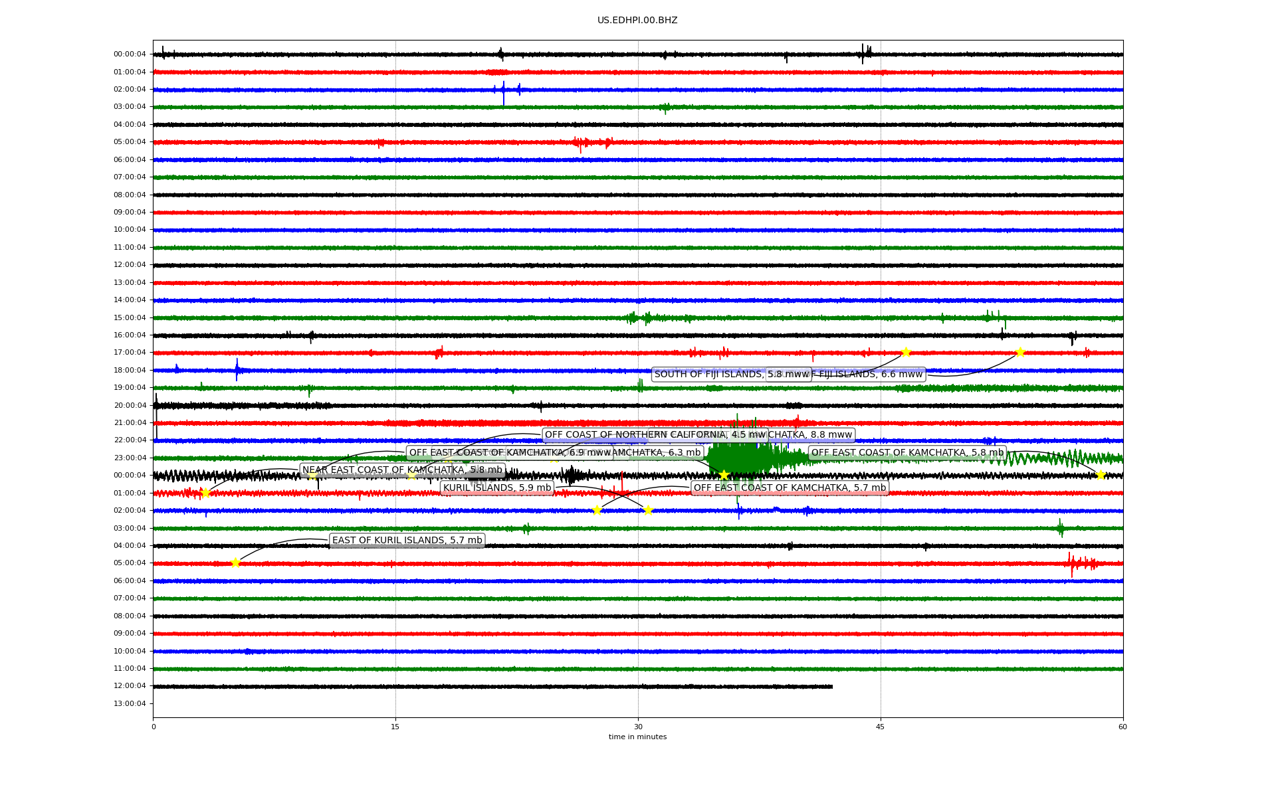Click the 45 tick on the time axis
This screenshot has height=797, width=1276.
pyautogui.click(x=881, y=727)
